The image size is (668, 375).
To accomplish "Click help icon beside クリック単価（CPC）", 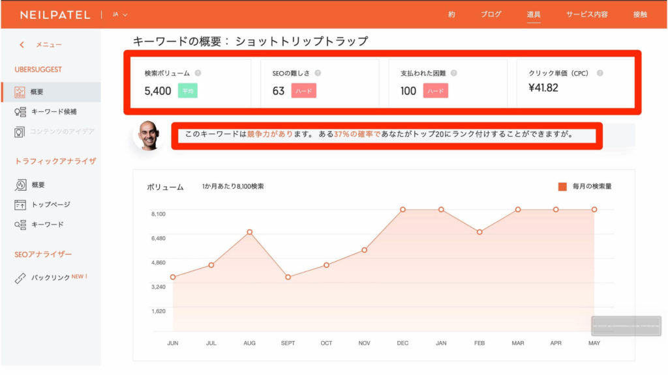I will (600, 74).
